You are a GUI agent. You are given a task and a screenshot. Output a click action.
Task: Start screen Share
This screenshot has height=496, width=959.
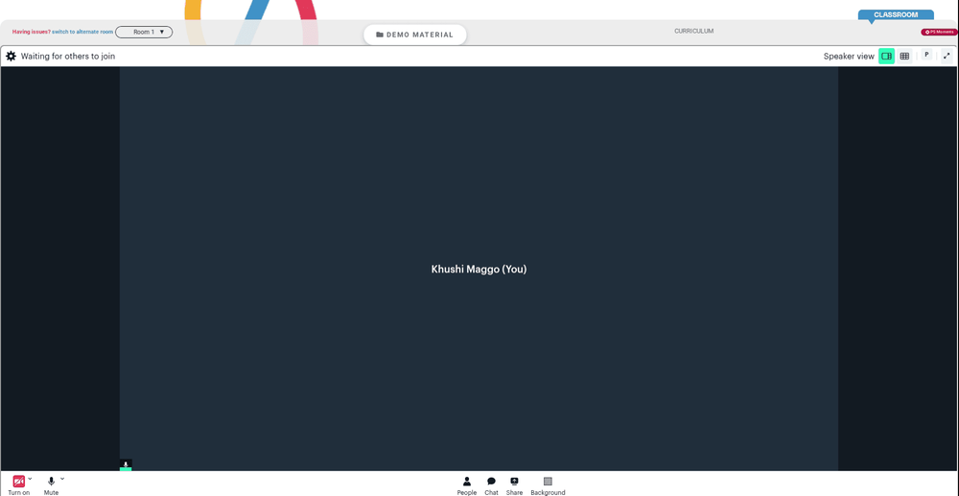(x=514, y=486)
